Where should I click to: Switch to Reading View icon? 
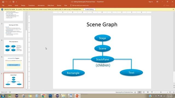pyautogui.click(x=148, y=92)
